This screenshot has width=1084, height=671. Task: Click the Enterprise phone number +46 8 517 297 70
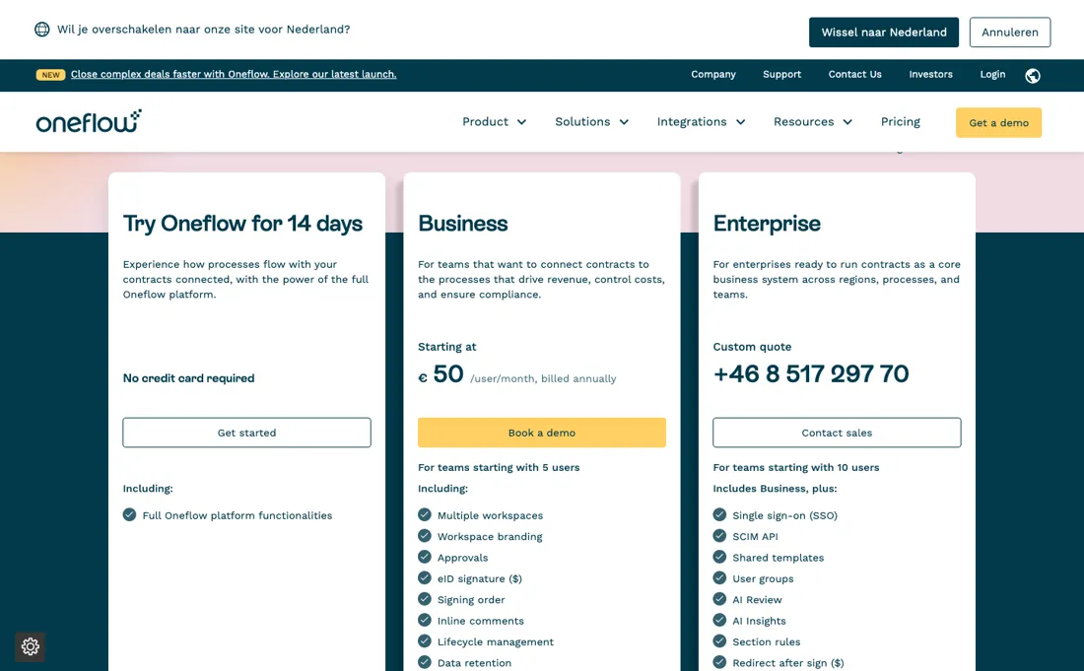pos(811,373)
